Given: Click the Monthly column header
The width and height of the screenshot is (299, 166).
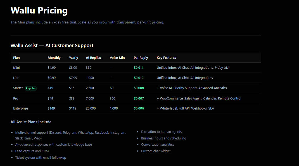Looking at the screenshot, I should pos(54,58).
